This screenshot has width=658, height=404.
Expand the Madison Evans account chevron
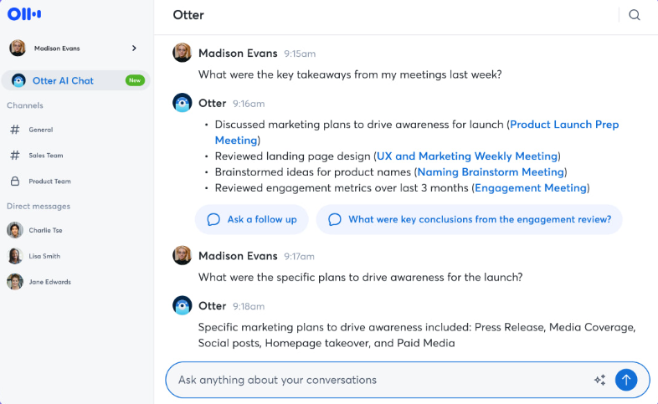(134, 49)
